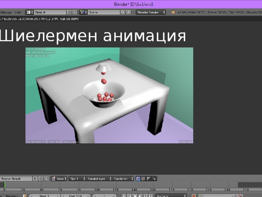Toggle the red auto keyframe record button

194,196
